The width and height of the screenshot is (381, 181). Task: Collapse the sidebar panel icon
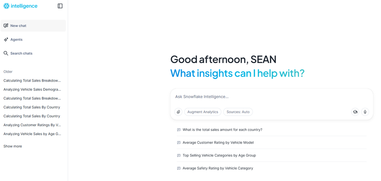(x=60, y=6)
